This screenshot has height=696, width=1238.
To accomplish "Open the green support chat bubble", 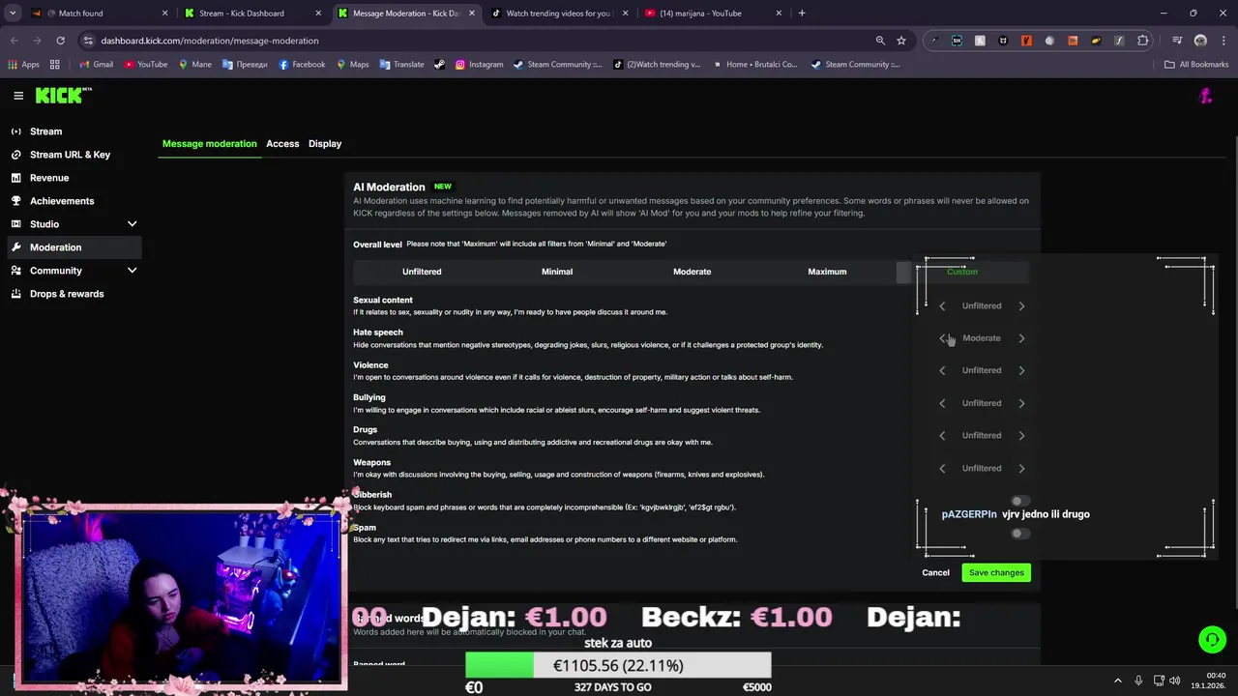I will pyautogui.click(x=1212, y=640).
